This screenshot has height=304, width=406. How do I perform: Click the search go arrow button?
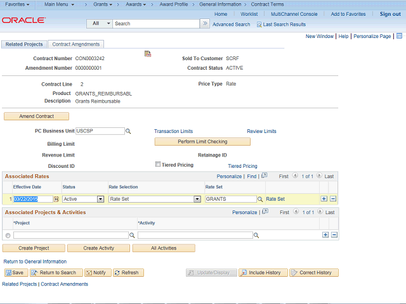click(204, 23)
